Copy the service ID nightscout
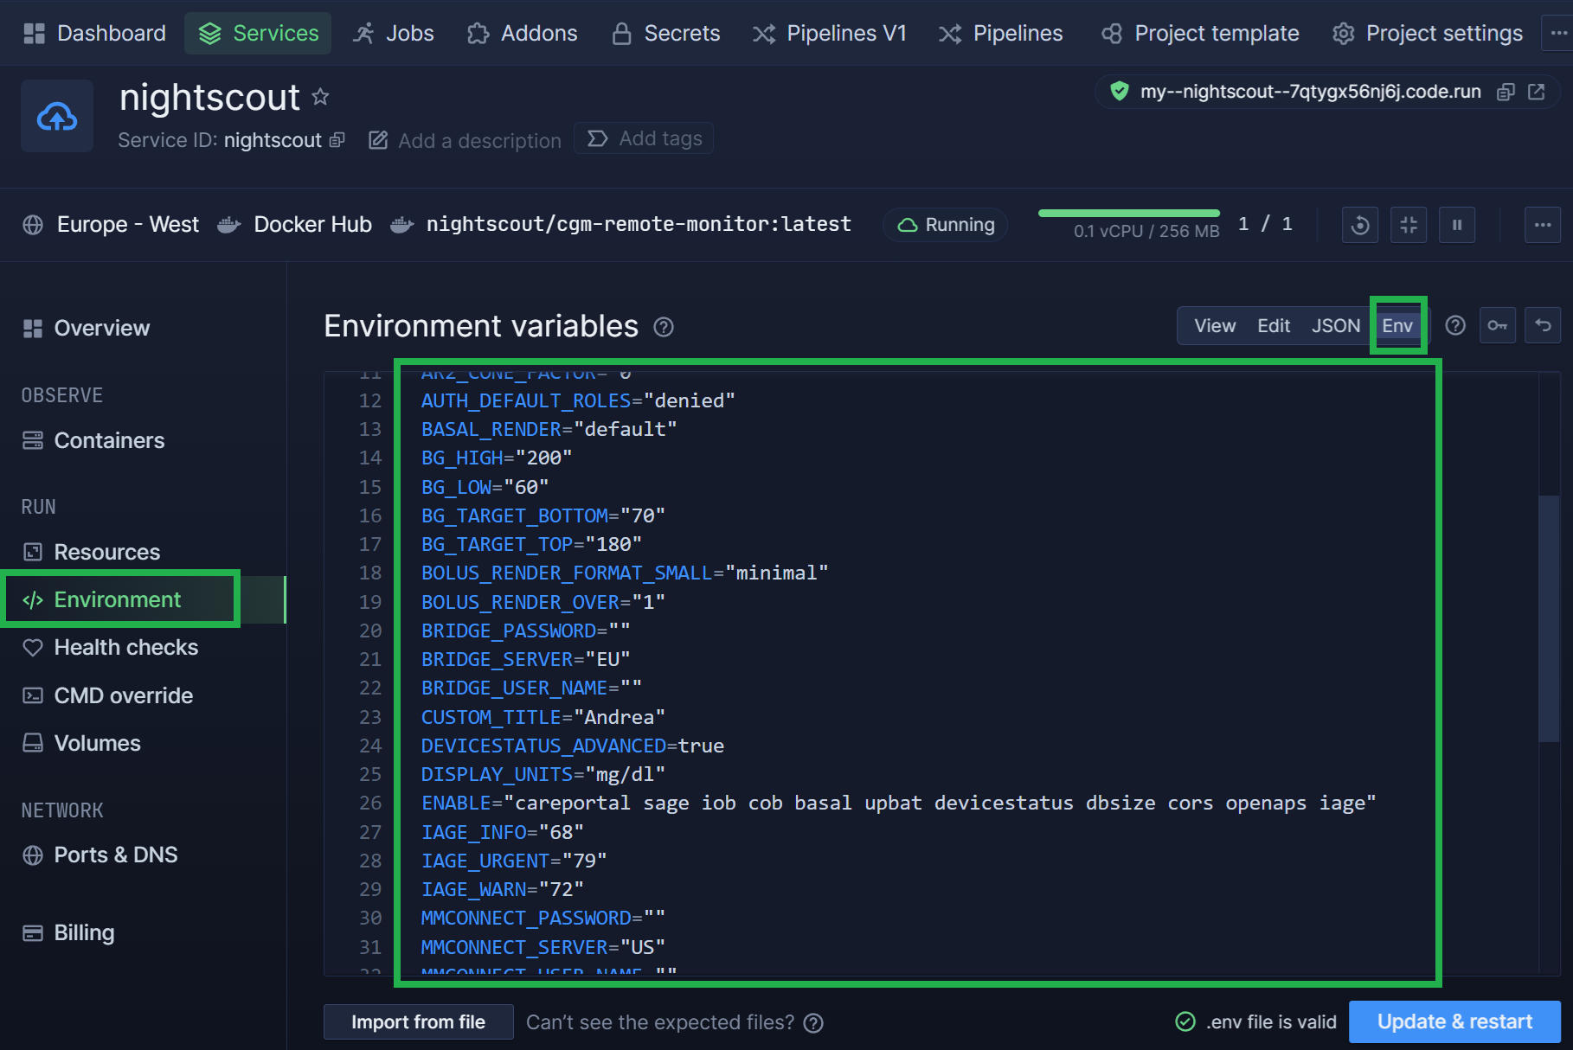The image size is (1573, 1050). pyautogui.click(x=337, y=140)
